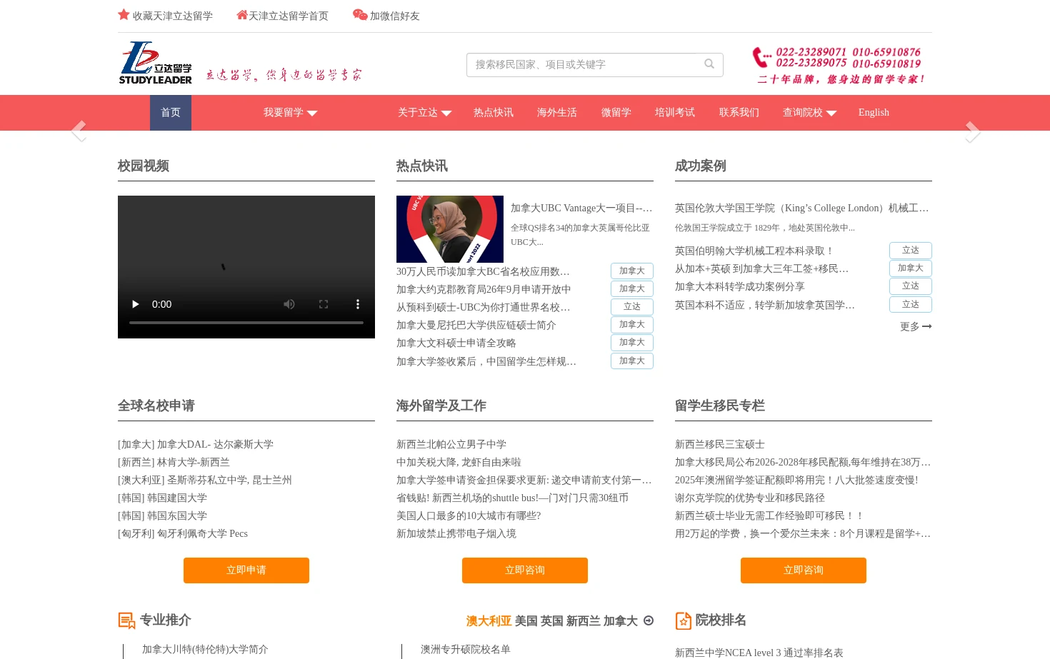Open [匈牙利] 匈牙利佩奇大学 Pecs
This screenshot has width=1050, height=659.
coord(183,534)
